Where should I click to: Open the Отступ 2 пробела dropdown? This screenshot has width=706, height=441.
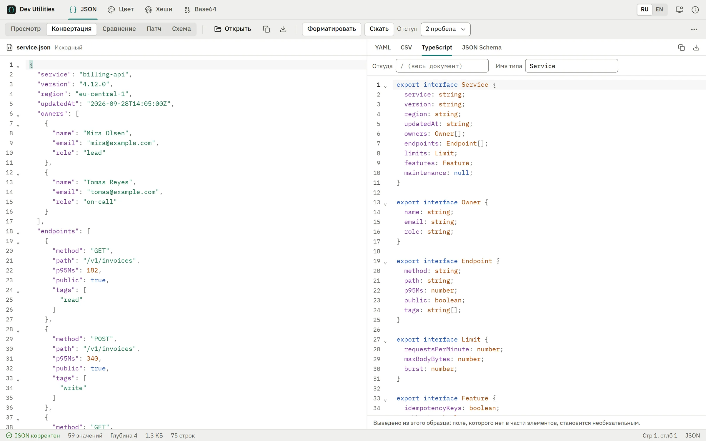click(445, 29)
